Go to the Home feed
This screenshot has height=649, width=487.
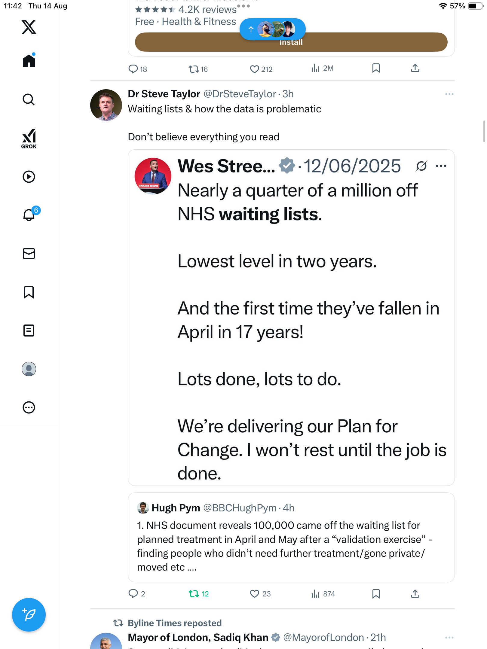[x=29, y=61]
